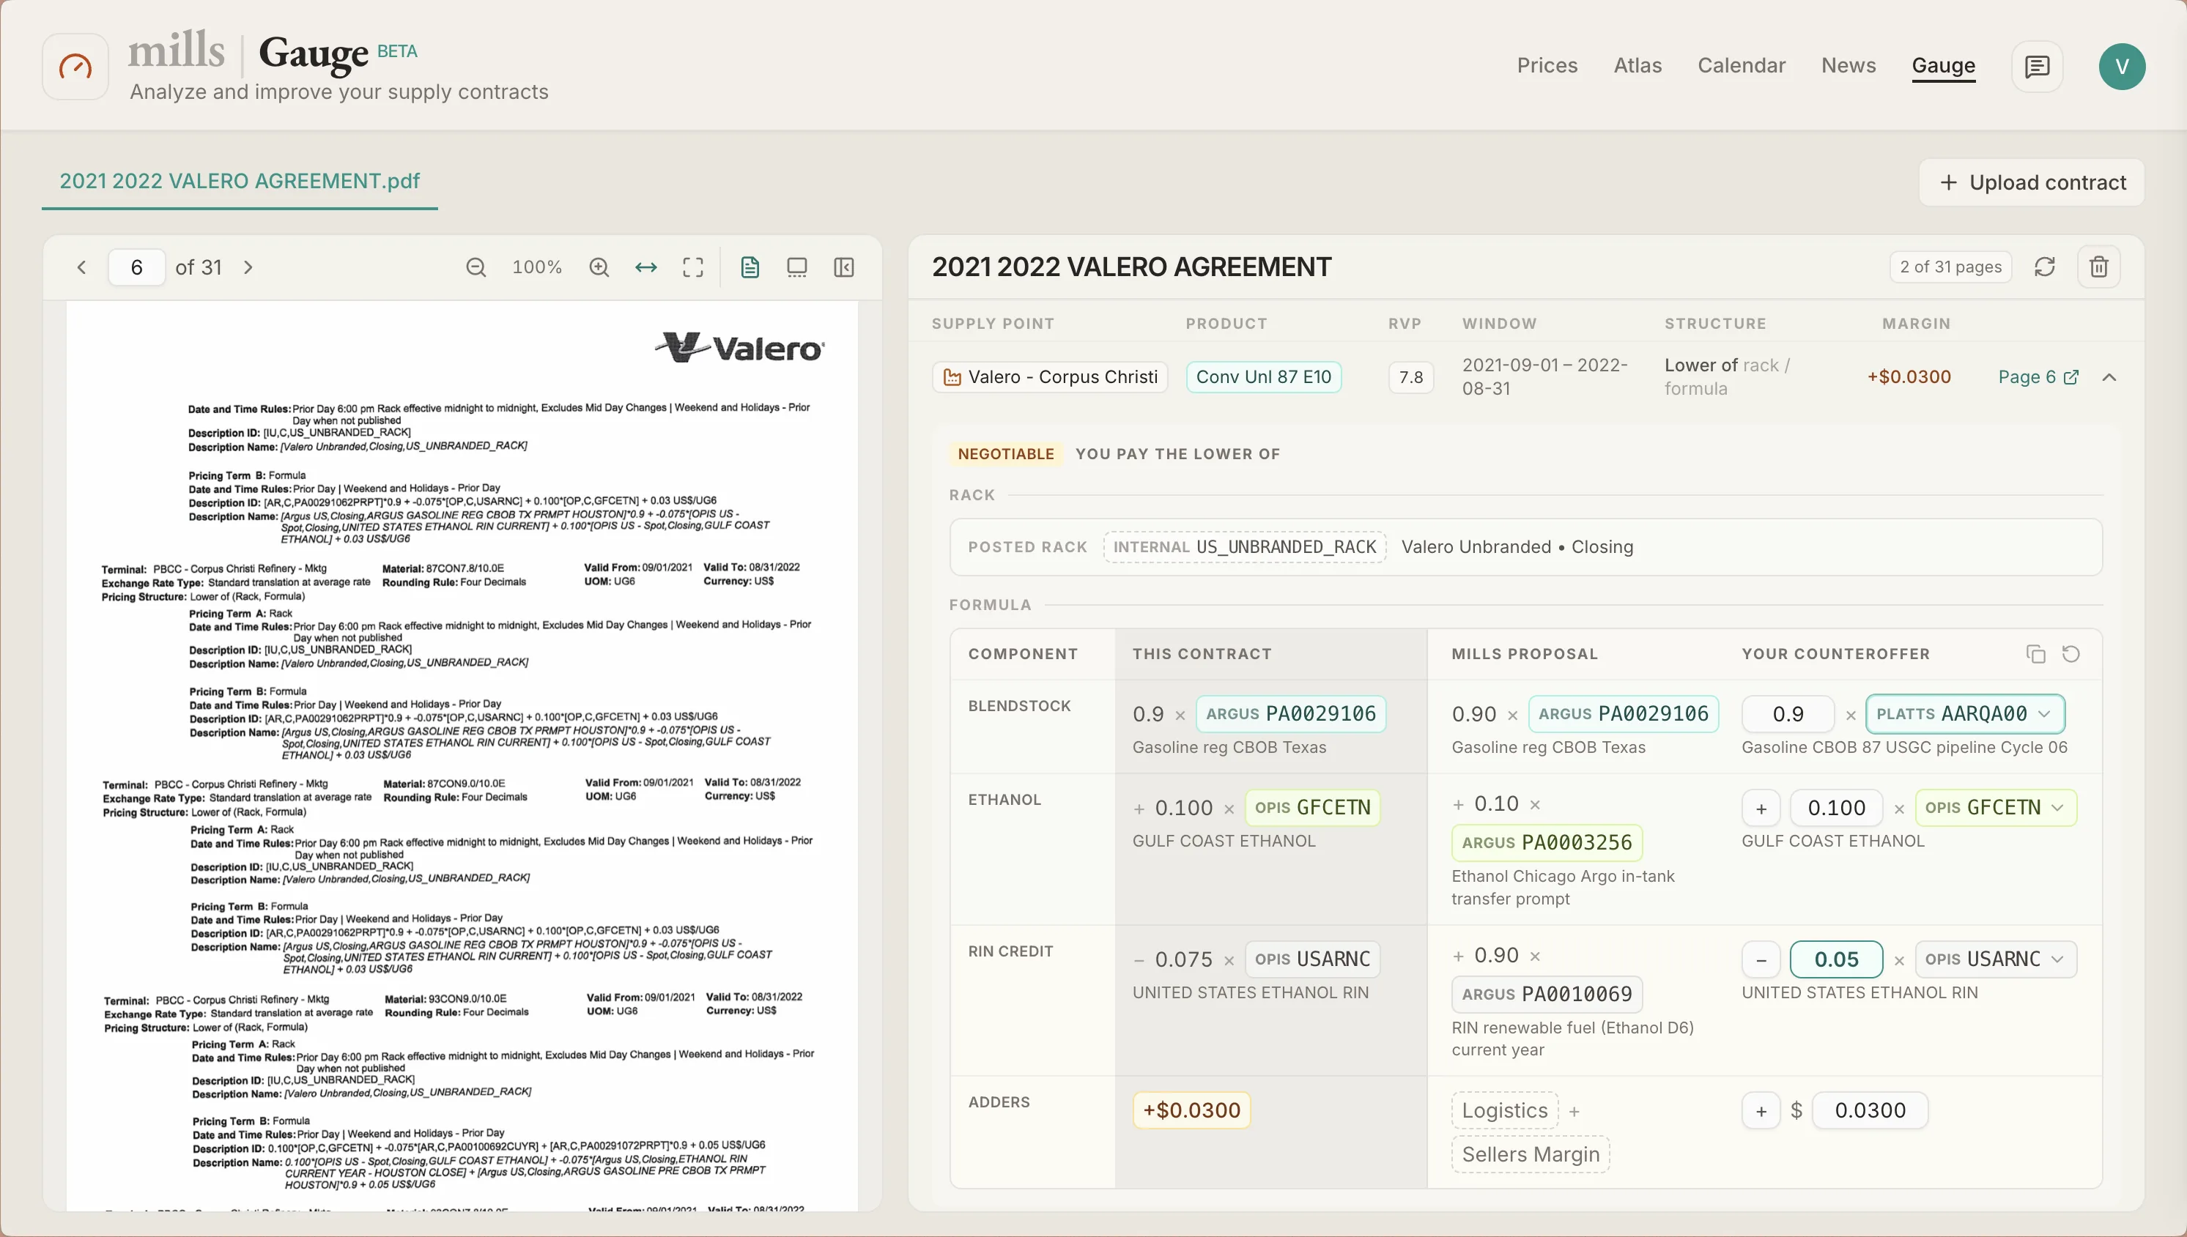Viewport: 2187px width, 1237px height.
Task: Edit RIN credit counteroffer value 0.05
Action: pos(1836,960)
